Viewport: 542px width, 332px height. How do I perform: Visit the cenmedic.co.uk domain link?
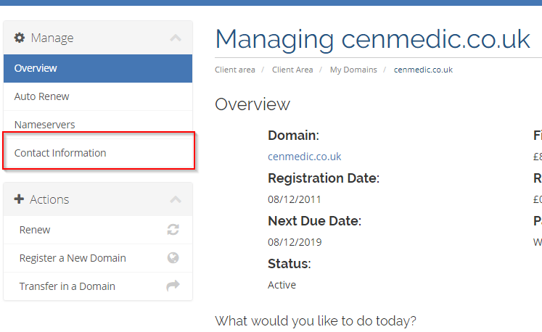pos(305,157)
